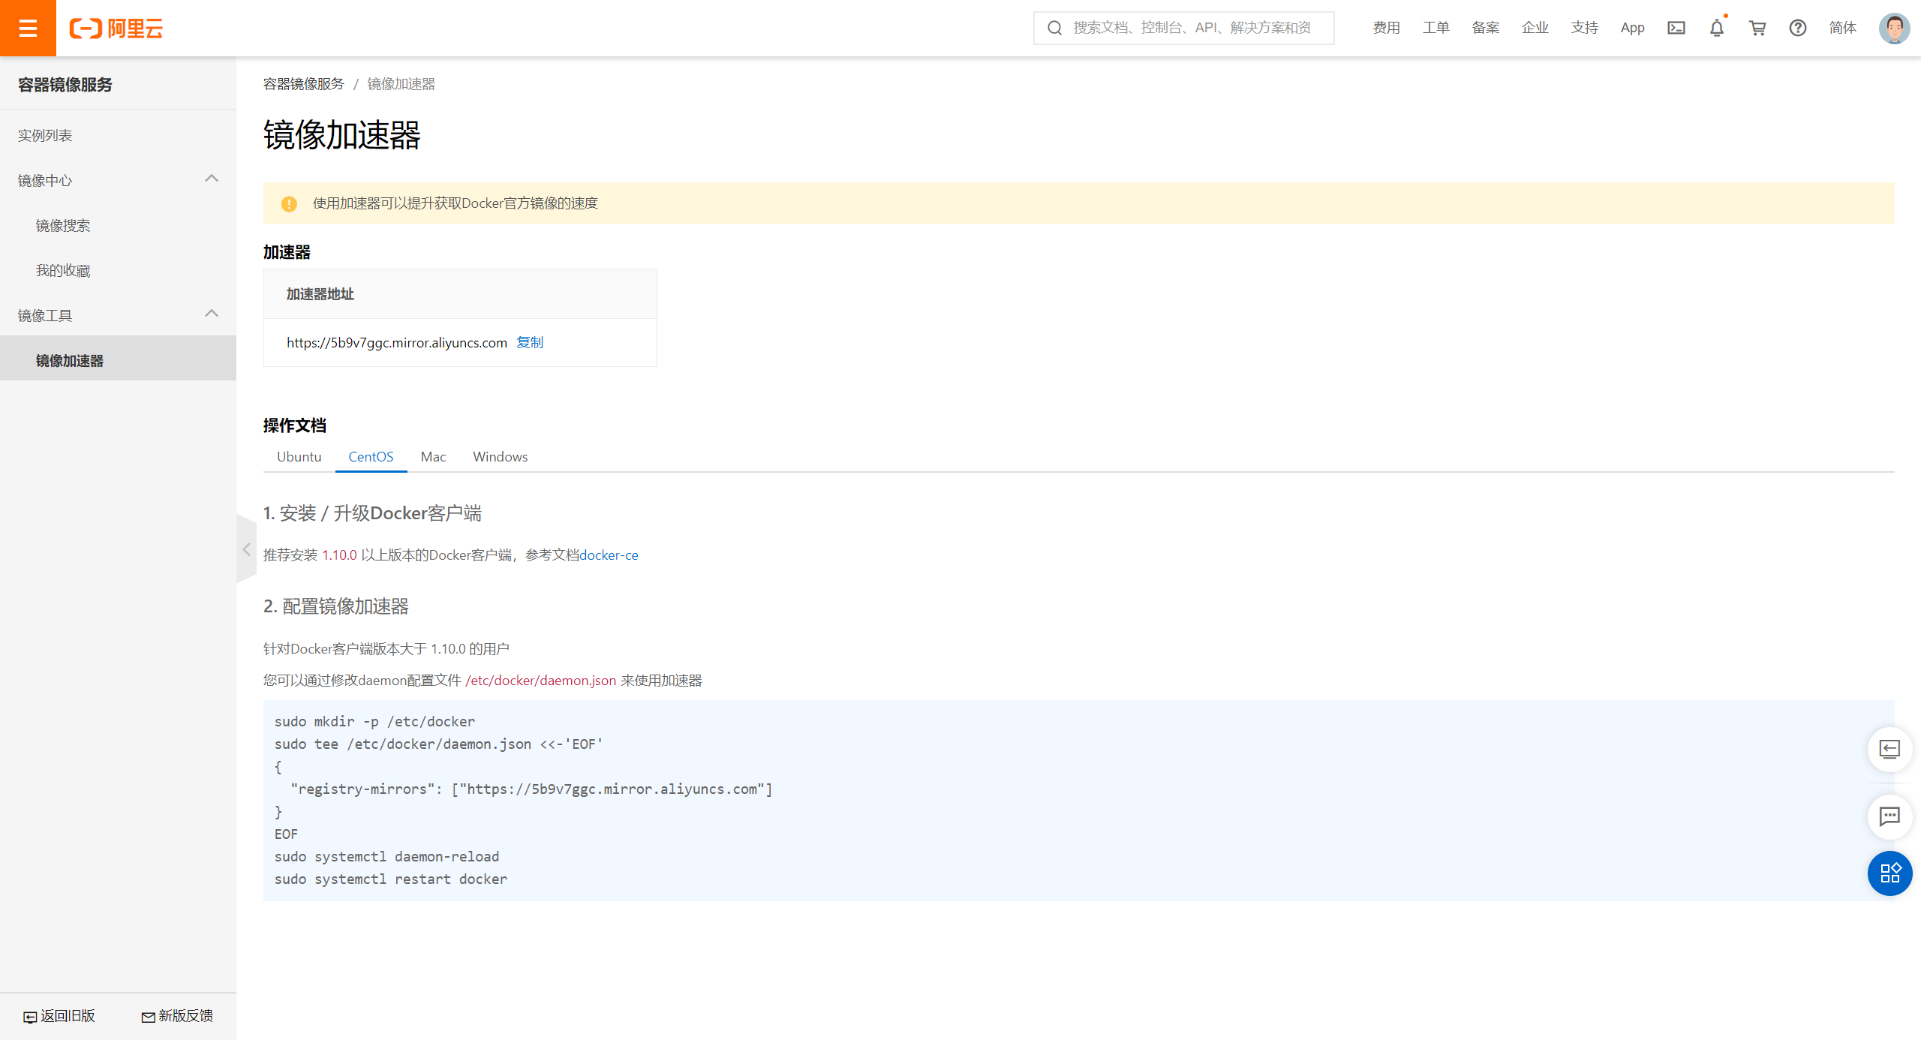Open the Cloud Shell terminal icon
Image resolution: width=1921 pixels, height=1040 pixels.
point(1676,28)
